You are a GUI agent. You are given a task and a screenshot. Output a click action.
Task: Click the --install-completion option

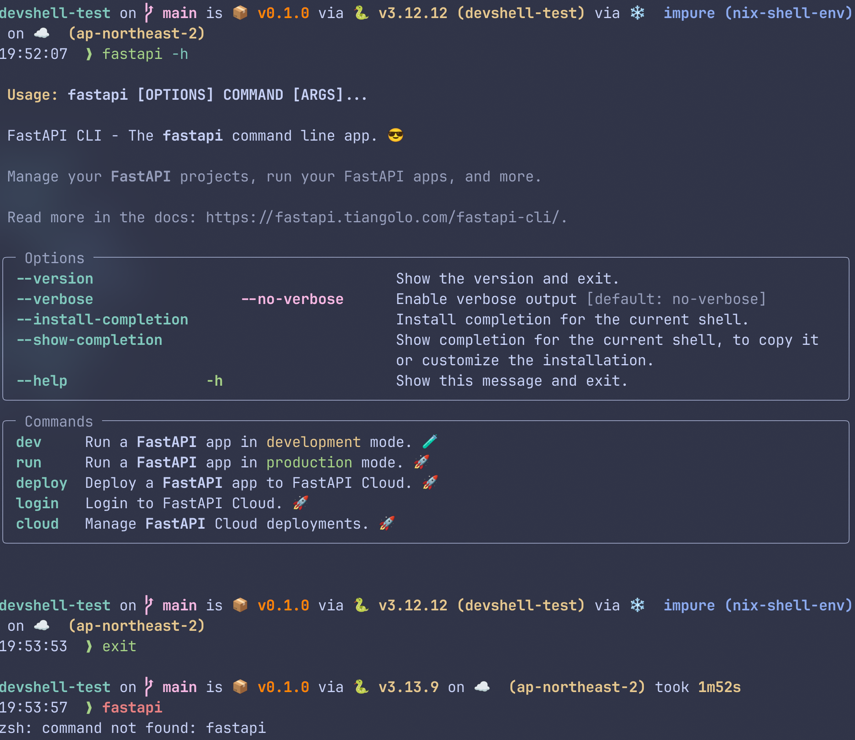[102, 319]
